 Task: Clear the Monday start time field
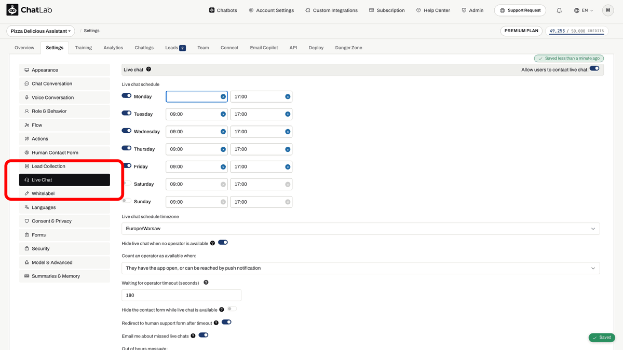pyautogui.click(x=223, y=96)
